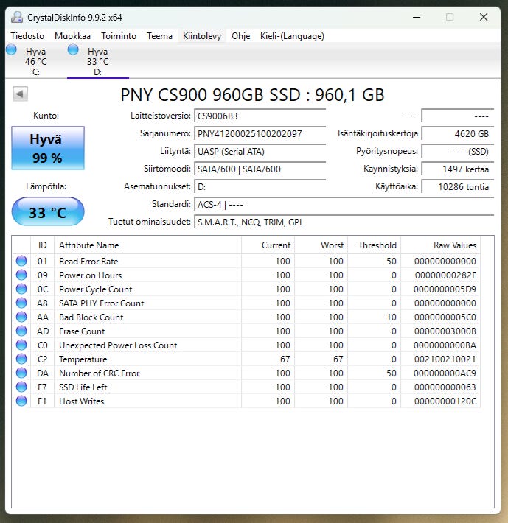Click the Standardi field ACS-4
Screen dimensions: 508x523
coord(344,205)
